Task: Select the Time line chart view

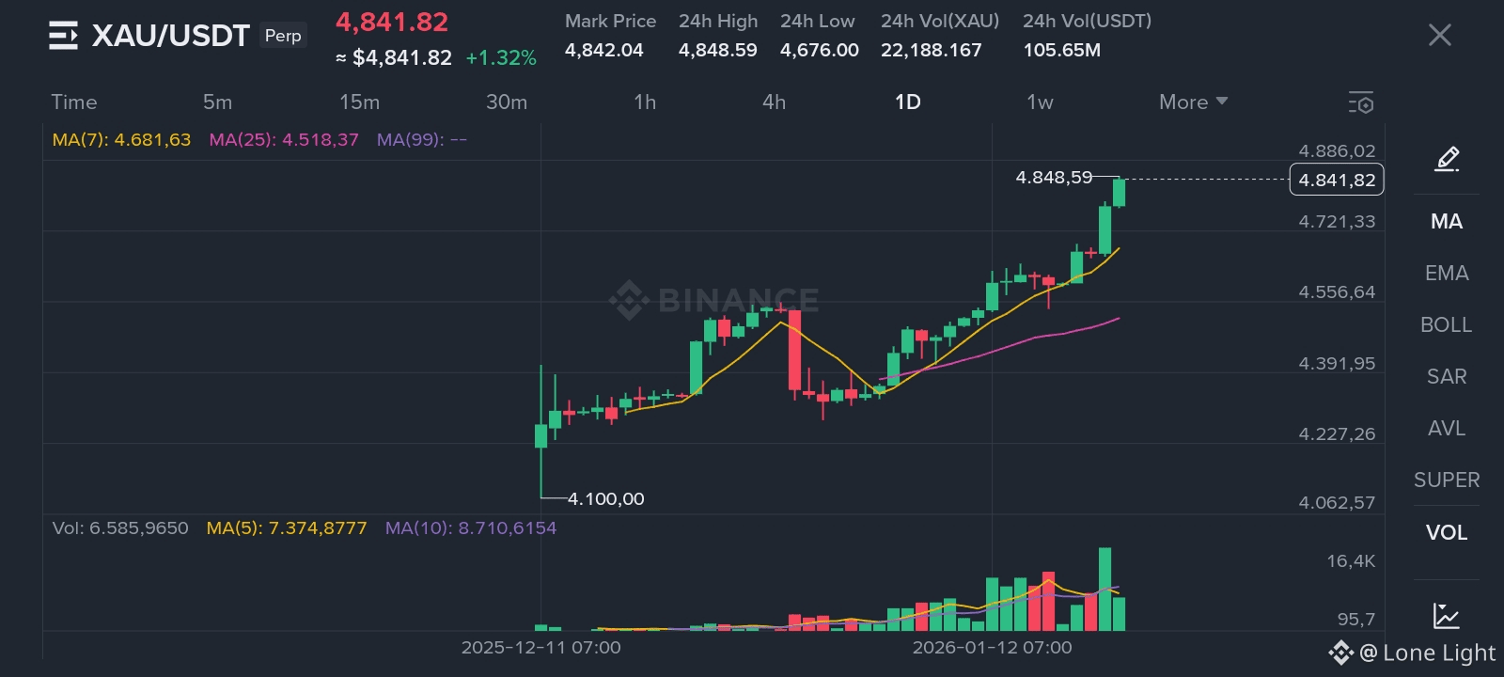Action: (x=74, y=102)
